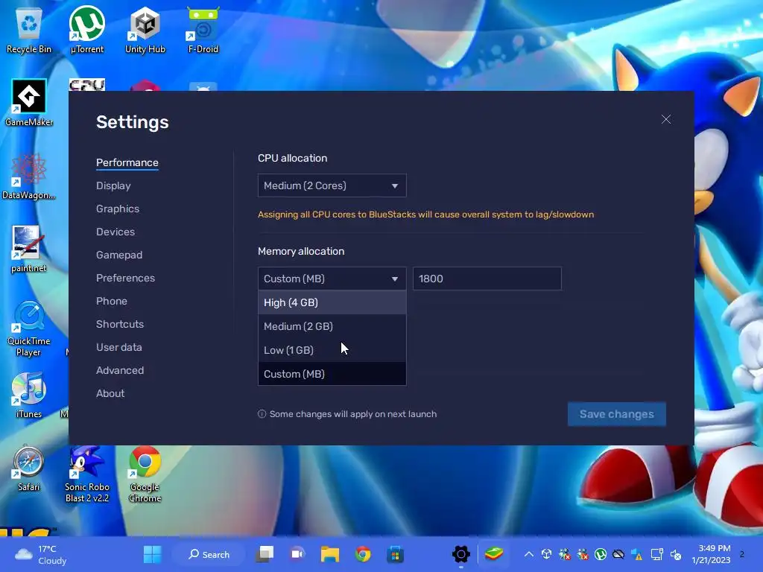Select the Unity Hub desktop icon
763x572 pixels.
(x=145, y=30)
